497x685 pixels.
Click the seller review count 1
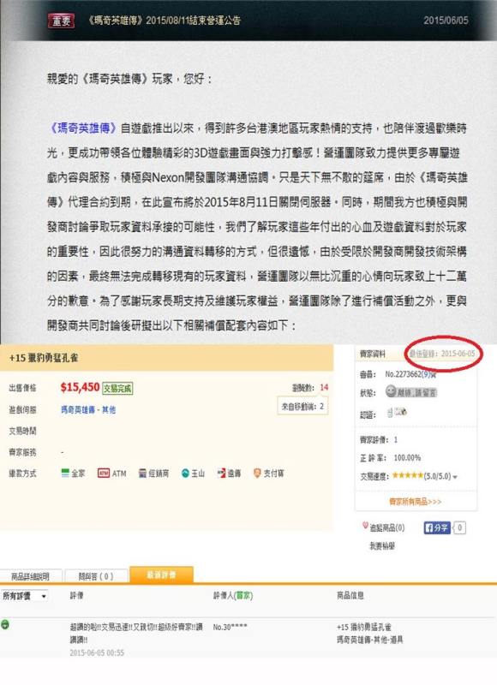coord(396,439)
